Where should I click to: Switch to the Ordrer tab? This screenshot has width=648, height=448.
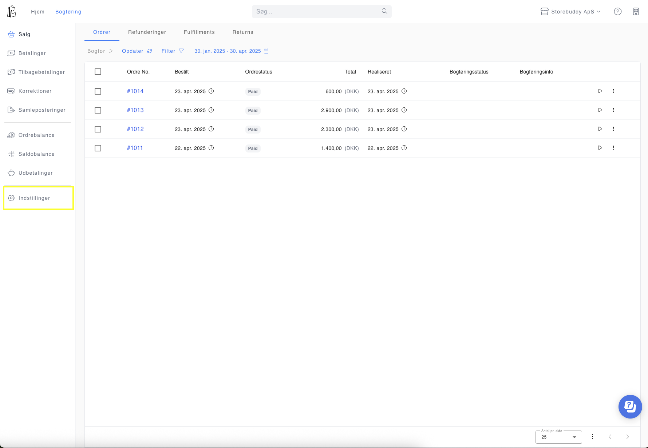pyautogui.click(x=102, y=32)
